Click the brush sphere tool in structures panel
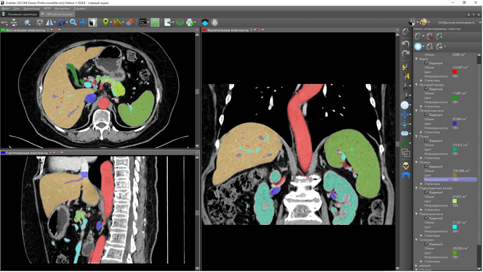The width and height of the screenshot is (483, 272). tap(418, 46)
